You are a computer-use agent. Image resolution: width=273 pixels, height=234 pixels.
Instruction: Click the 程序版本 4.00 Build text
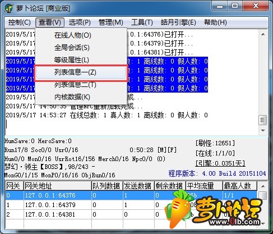point(217,173)
